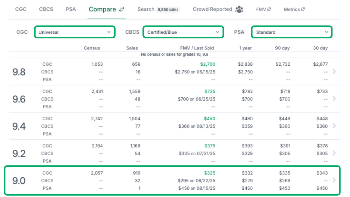Switch to the PSA tab
This screenshot has height=197, width=350.
[x=71, y=9]
